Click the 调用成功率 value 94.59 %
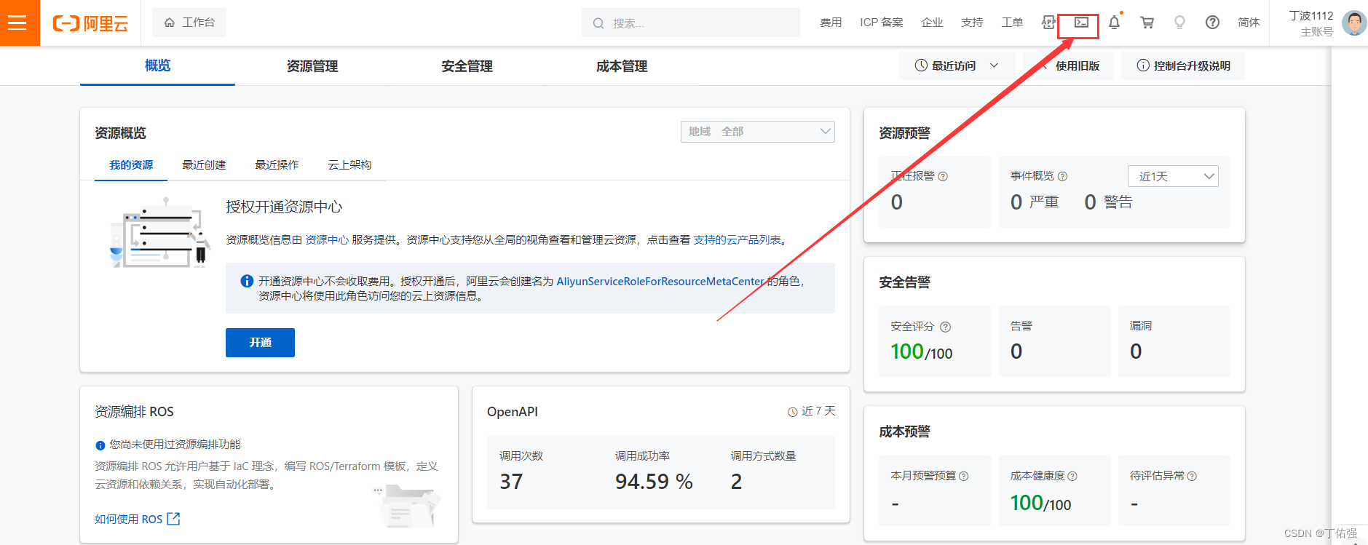1368x545 pixels. [654, 482]
